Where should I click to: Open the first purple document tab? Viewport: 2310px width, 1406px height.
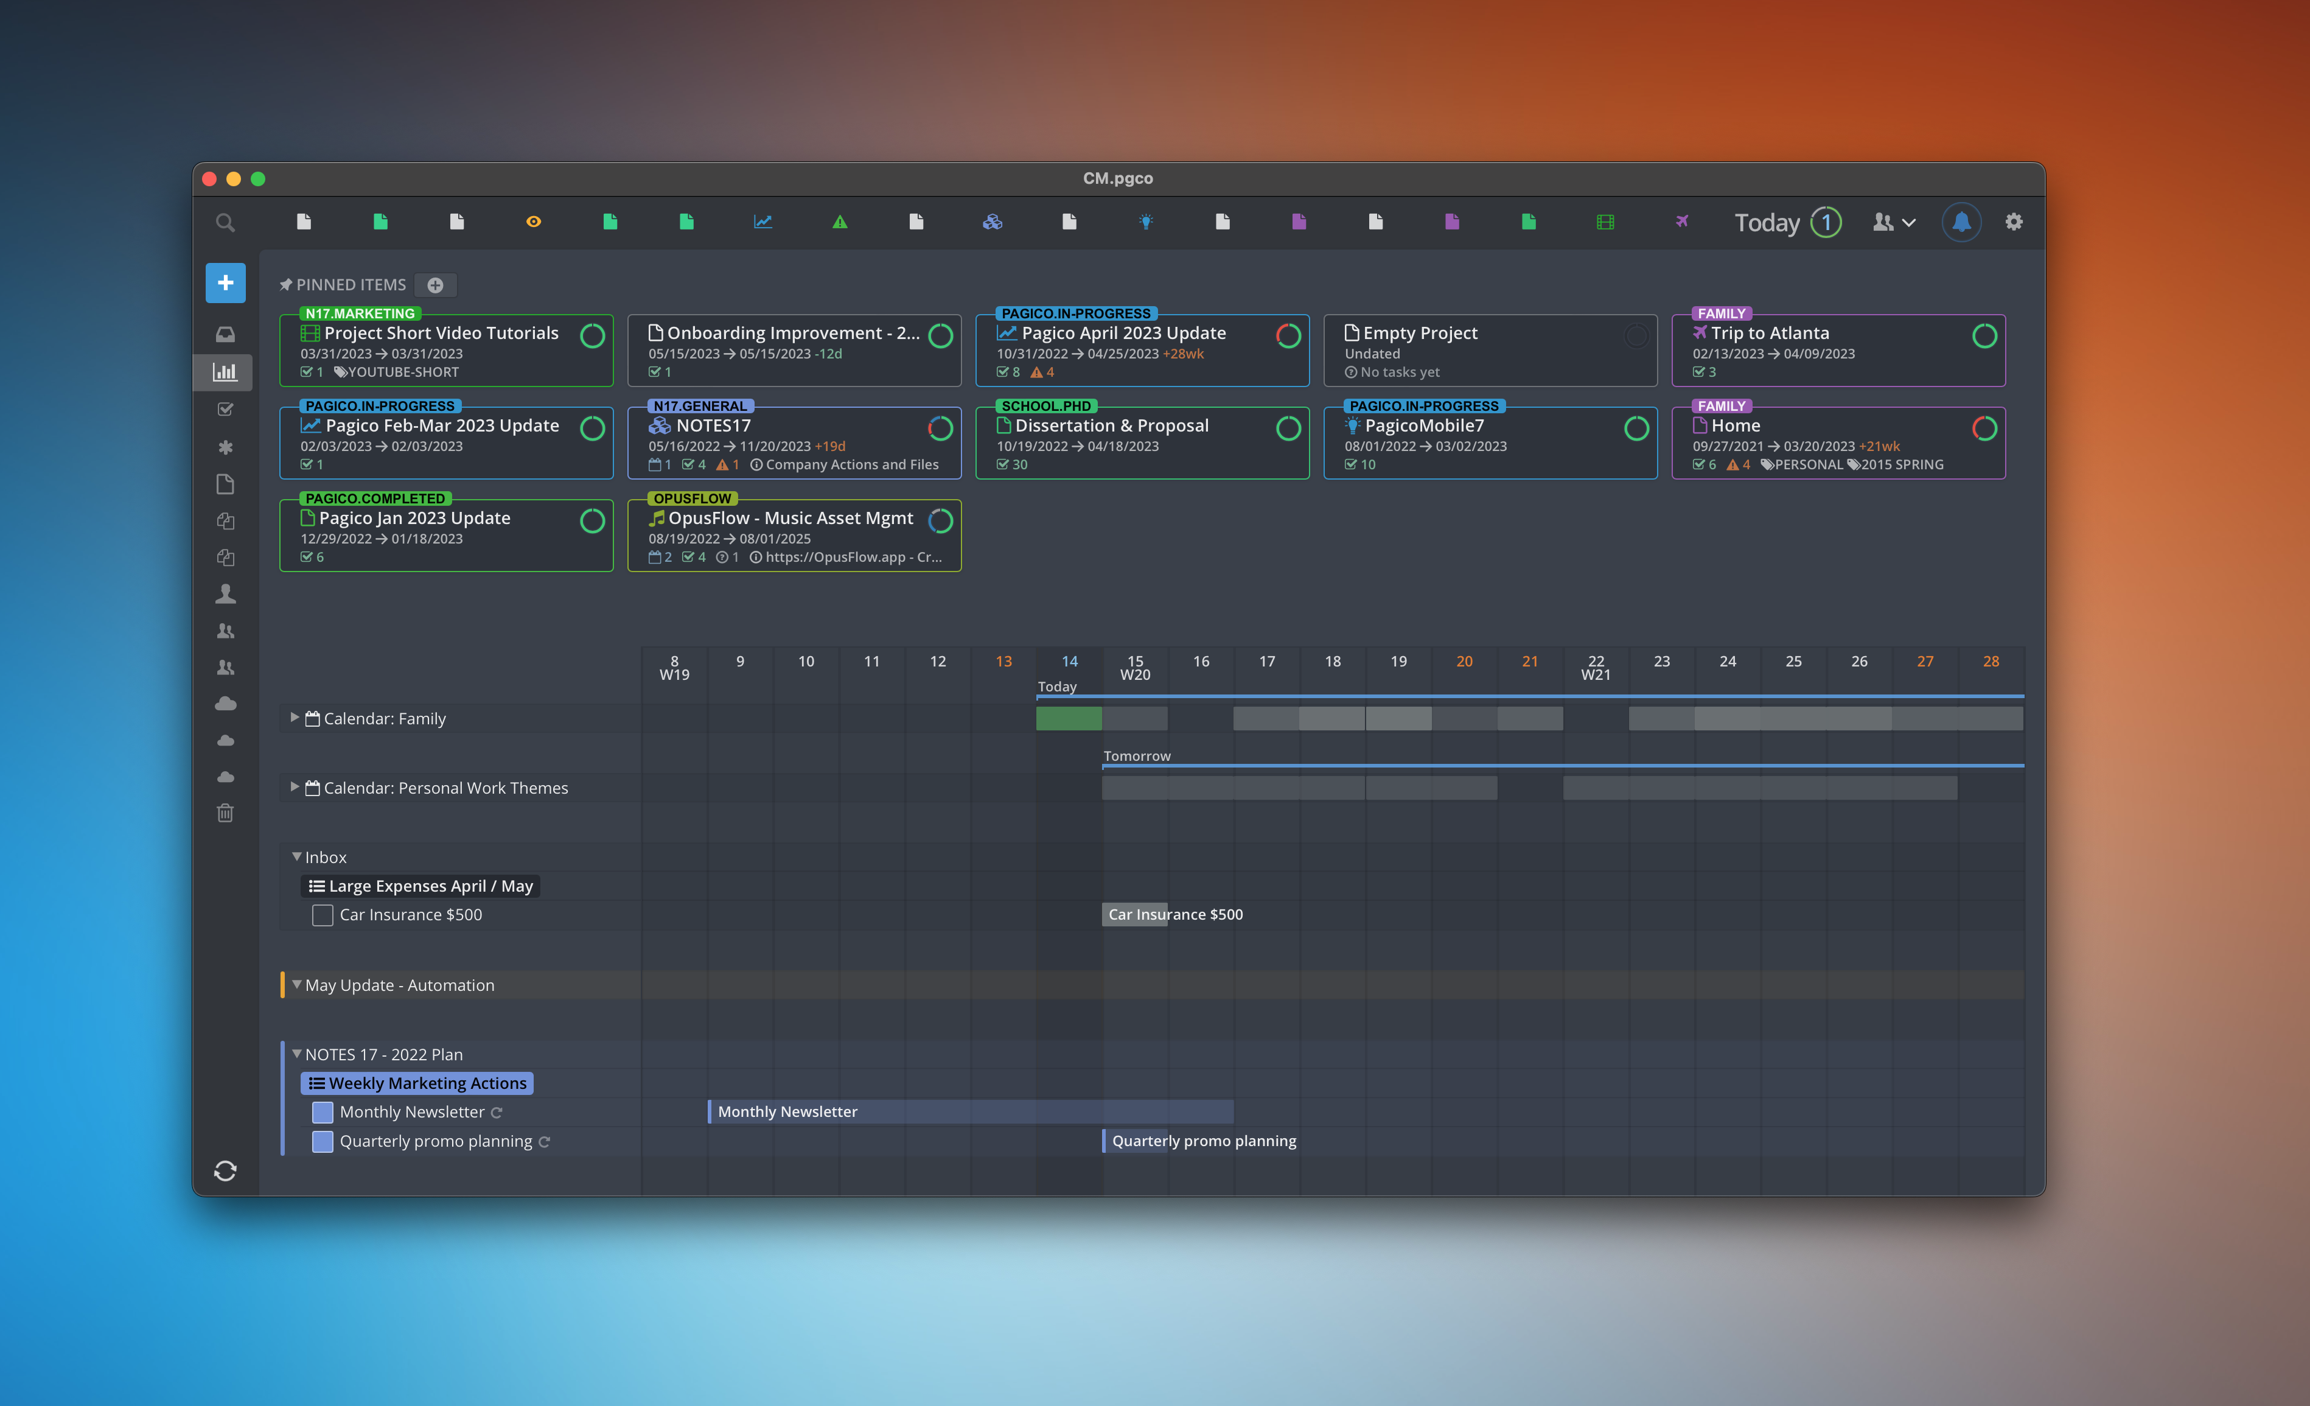1299,222
